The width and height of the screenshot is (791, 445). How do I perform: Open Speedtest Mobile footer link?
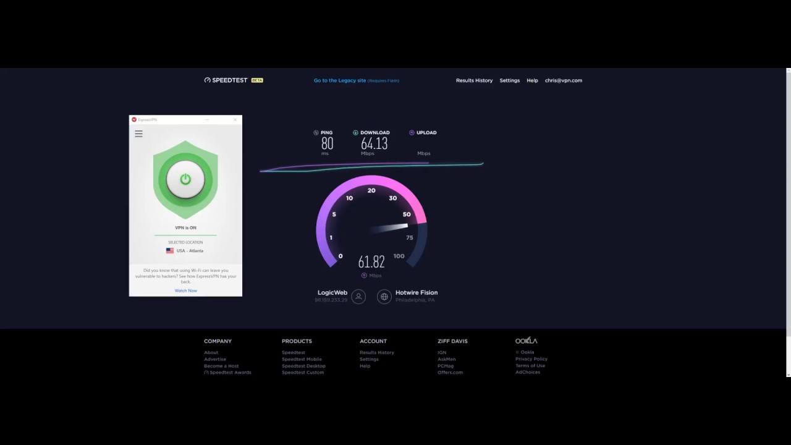pyautogui.click(x=302, y=359)
